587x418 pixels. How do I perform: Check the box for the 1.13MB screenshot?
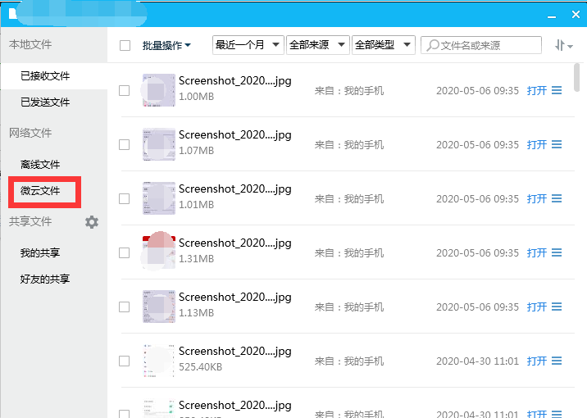click(125, 307)
